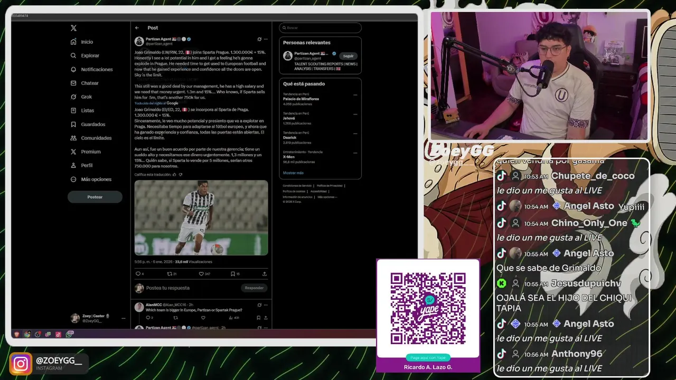Screen dimensions: 676x380
Task: Open the Política de cookies link
Action: [x=294, y=191]
